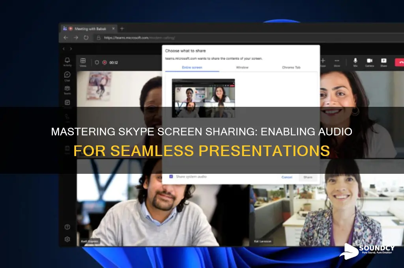Click the Aadi Kapoor name label
Viewport: 404px width, 268px height.
coord(90,241)
